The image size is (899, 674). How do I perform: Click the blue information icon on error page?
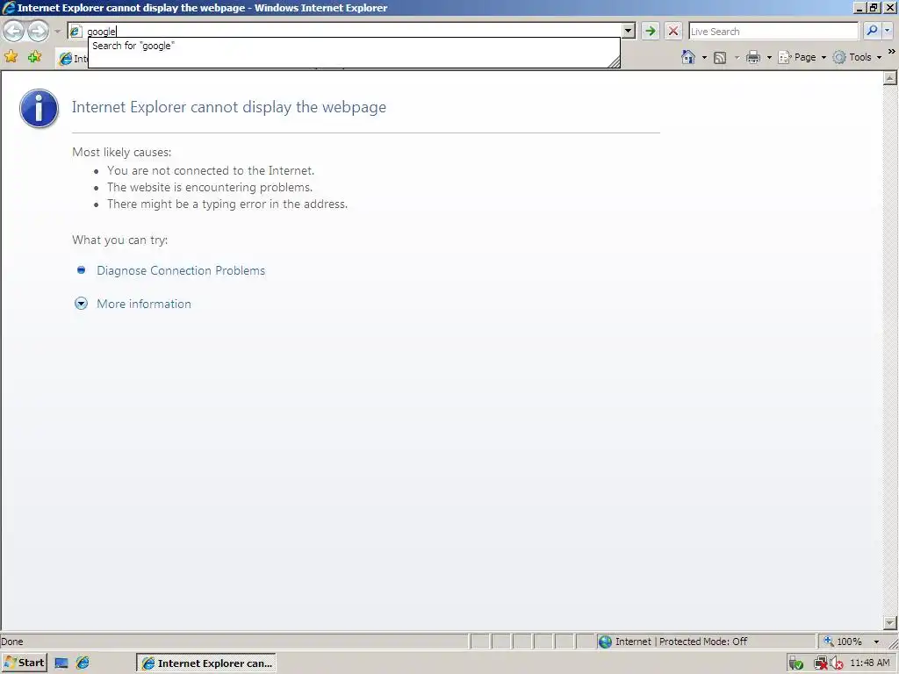pos(39,108)
